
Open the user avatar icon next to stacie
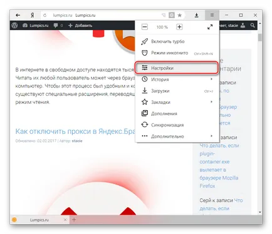click(243, 26)
